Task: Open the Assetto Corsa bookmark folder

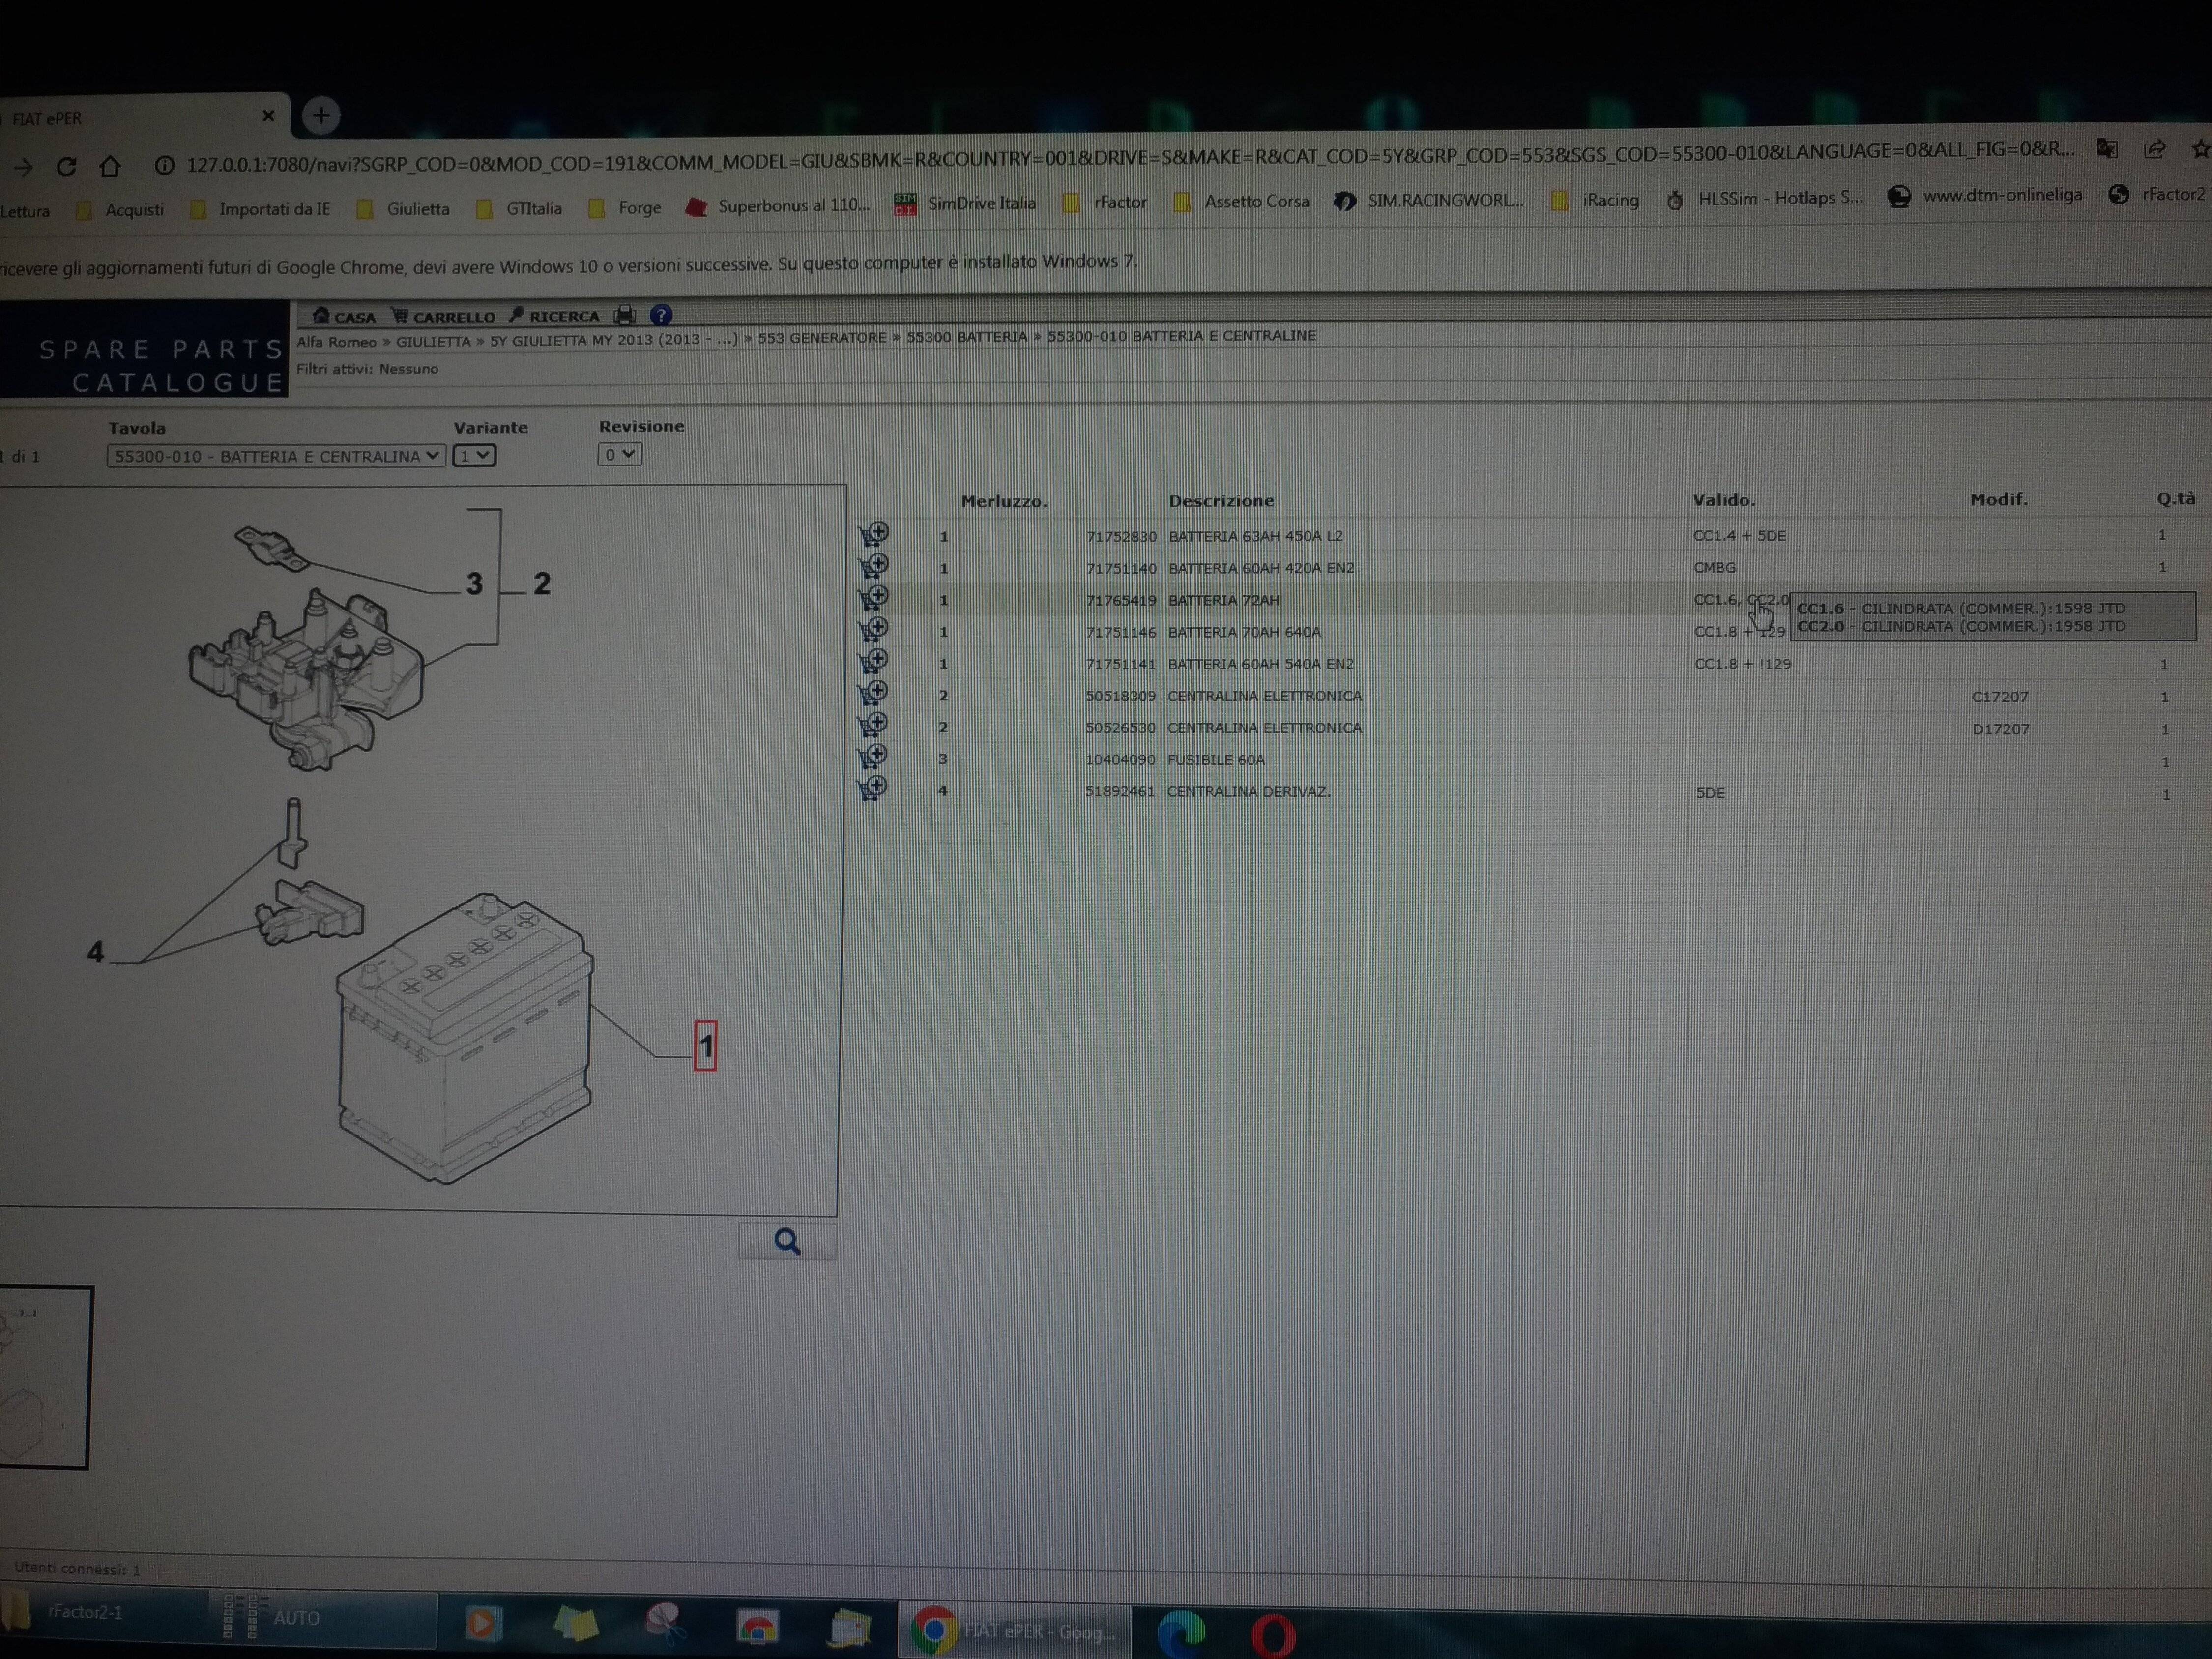Action: pos(1241,202)
